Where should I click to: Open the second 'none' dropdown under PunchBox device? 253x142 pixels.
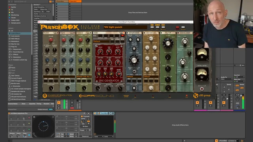click(109, 136)
